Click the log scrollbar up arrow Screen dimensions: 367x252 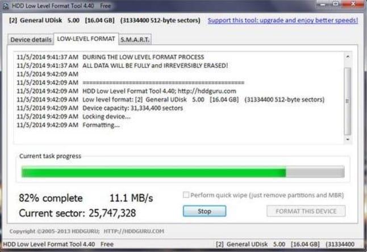click(348, 56)
